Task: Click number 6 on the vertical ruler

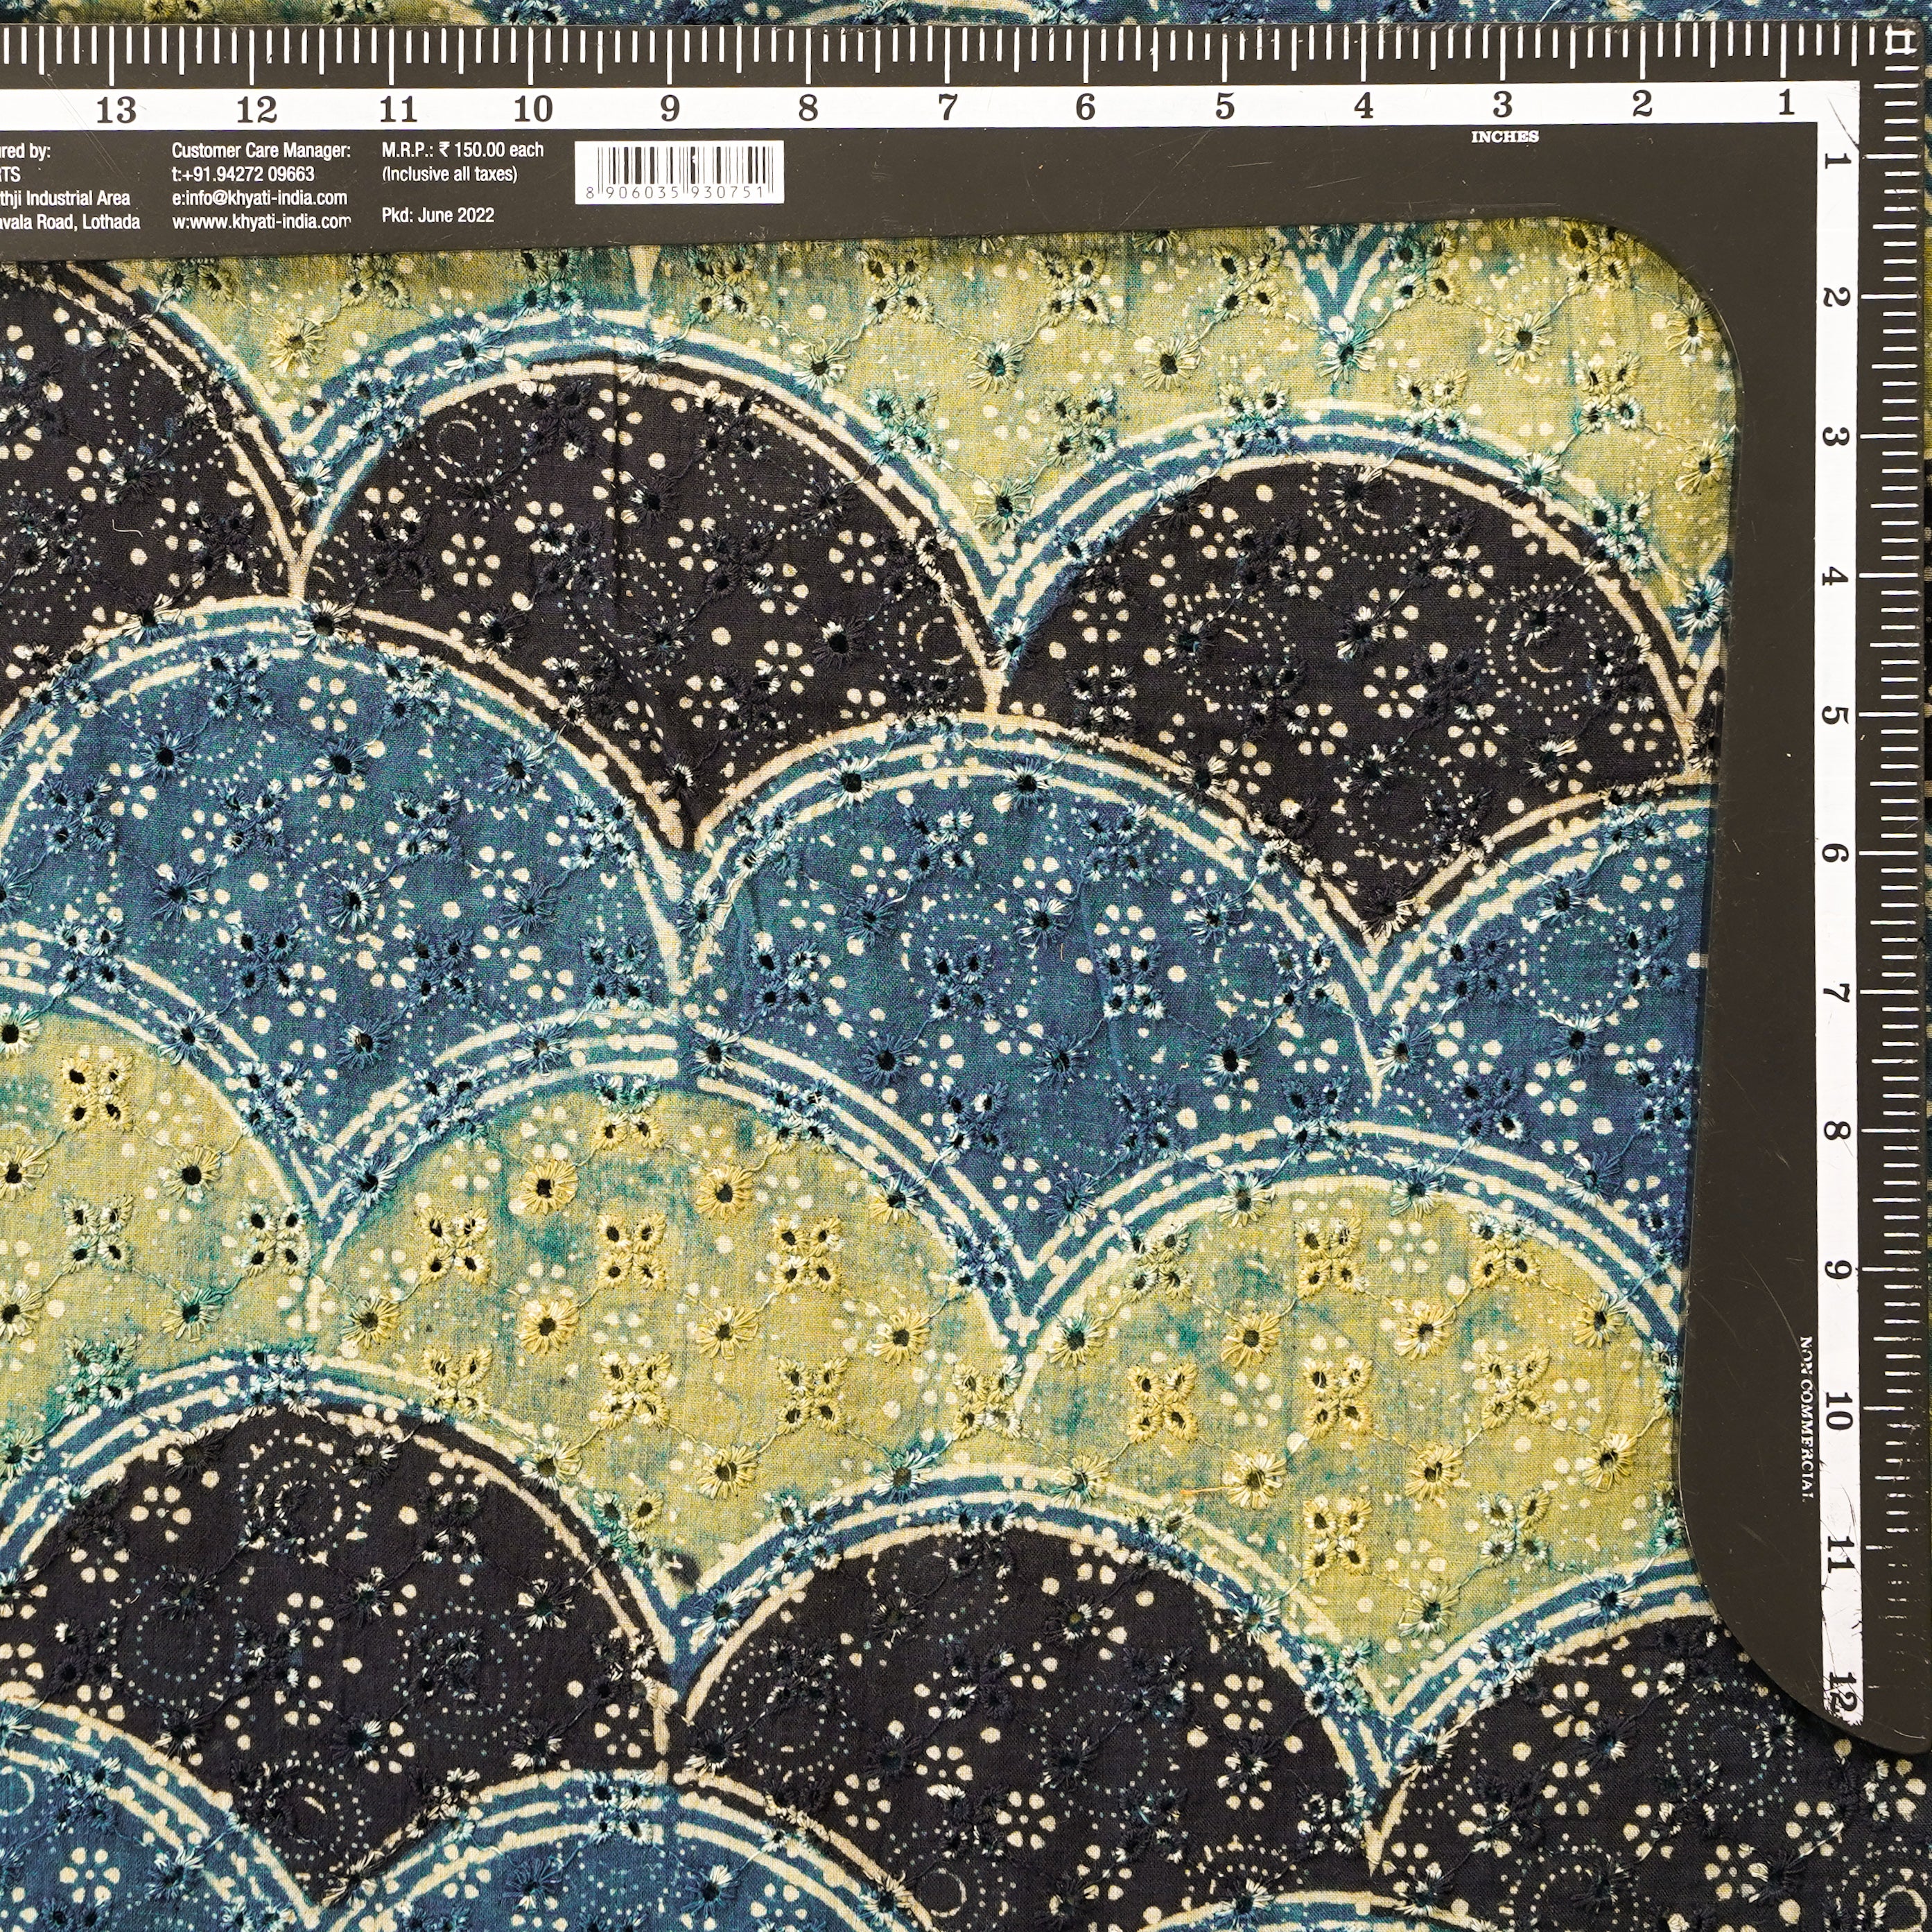Action: click(1835, 853)
